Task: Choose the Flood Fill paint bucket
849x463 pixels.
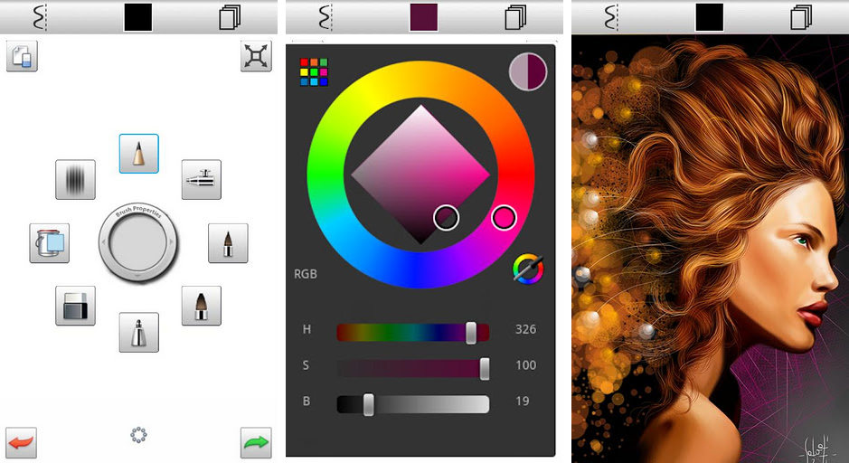Action: pos(49,243)
